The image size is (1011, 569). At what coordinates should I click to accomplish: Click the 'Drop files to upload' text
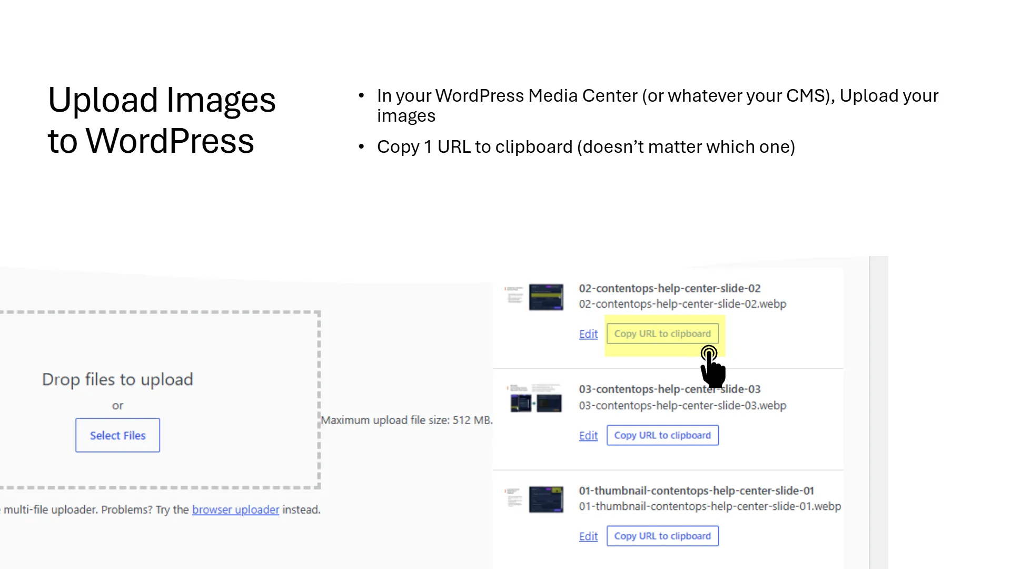tap(117, 379)
